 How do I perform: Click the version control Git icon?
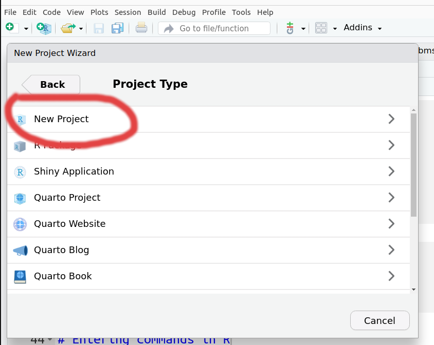coord(290,28)
